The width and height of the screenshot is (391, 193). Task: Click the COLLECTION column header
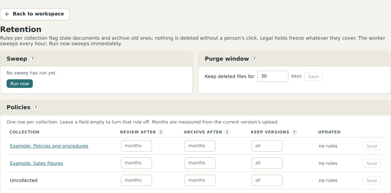[x=24, y=132]
